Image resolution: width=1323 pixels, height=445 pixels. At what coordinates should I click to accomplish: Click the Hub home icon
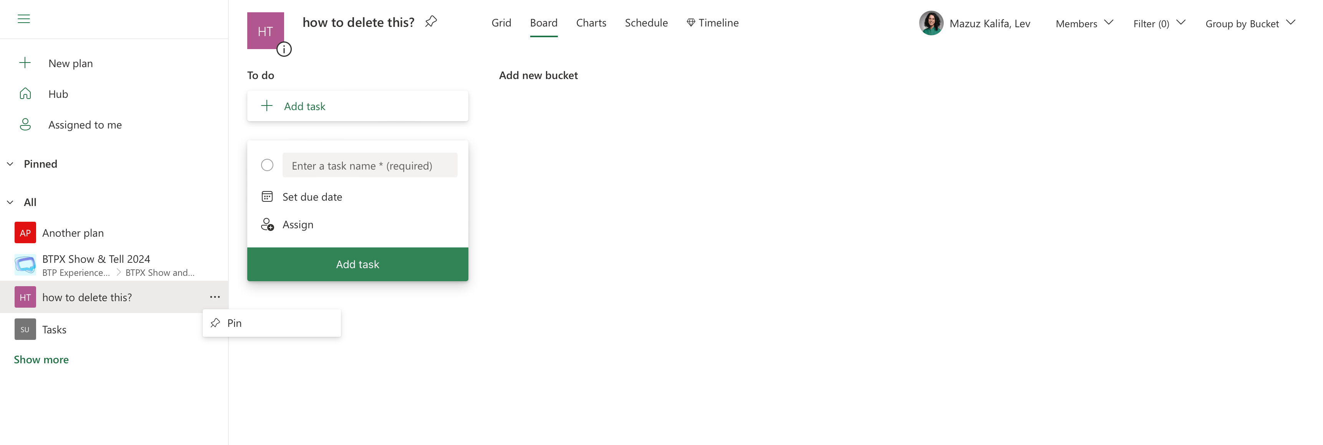tap(25, 94)
